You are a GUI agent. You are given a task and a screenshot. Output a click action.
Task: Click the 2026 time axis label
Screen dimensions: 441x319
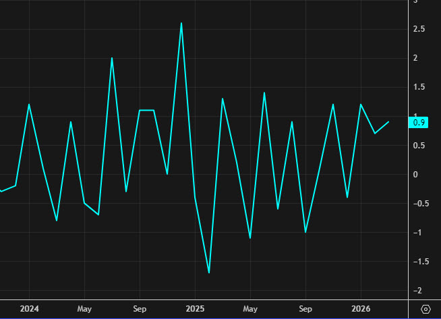click(361, 309)
